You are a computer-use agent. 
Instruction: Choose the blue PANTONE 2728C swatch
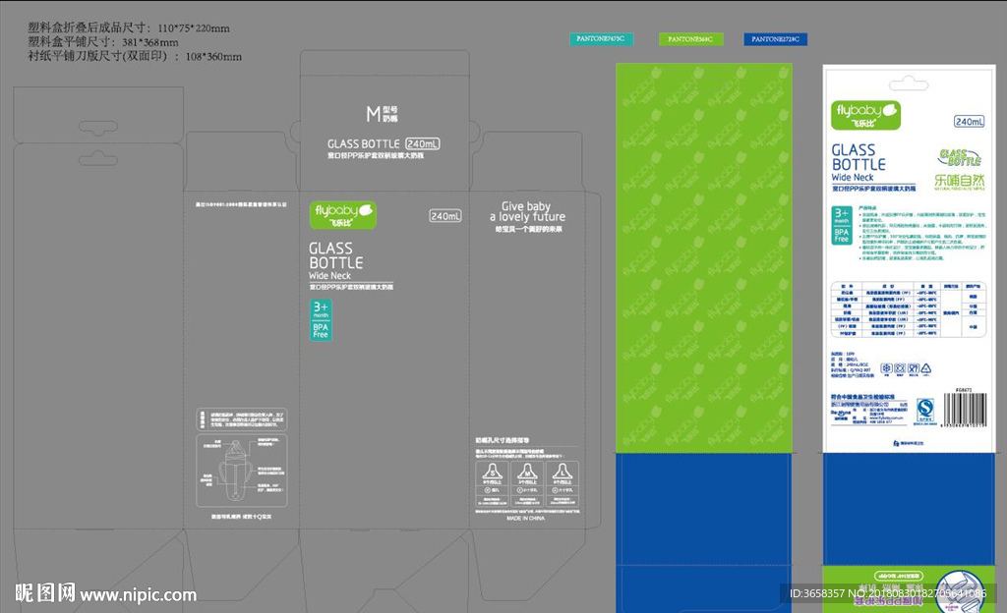point(775,39)
